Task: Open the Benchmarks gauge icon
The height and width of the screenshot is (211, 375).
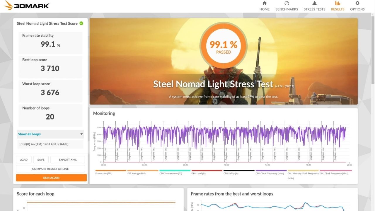Action: (287, 3)
